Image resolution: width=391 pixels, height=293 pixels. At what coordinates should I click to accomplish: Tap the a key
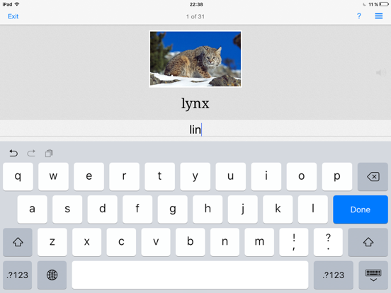pyautogui.click(x=32, y=209)
